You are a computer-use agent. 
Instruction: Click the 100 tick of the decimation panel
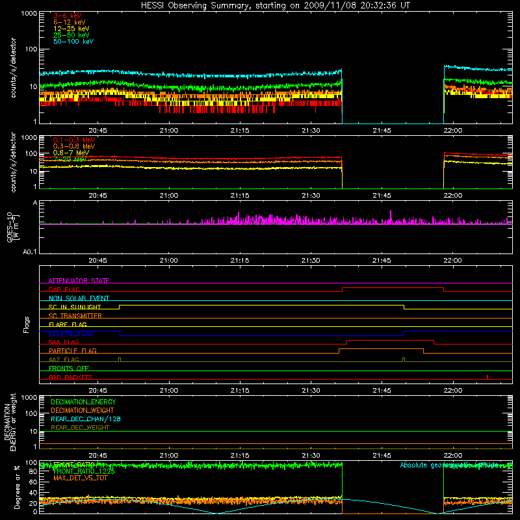point(31,413)
